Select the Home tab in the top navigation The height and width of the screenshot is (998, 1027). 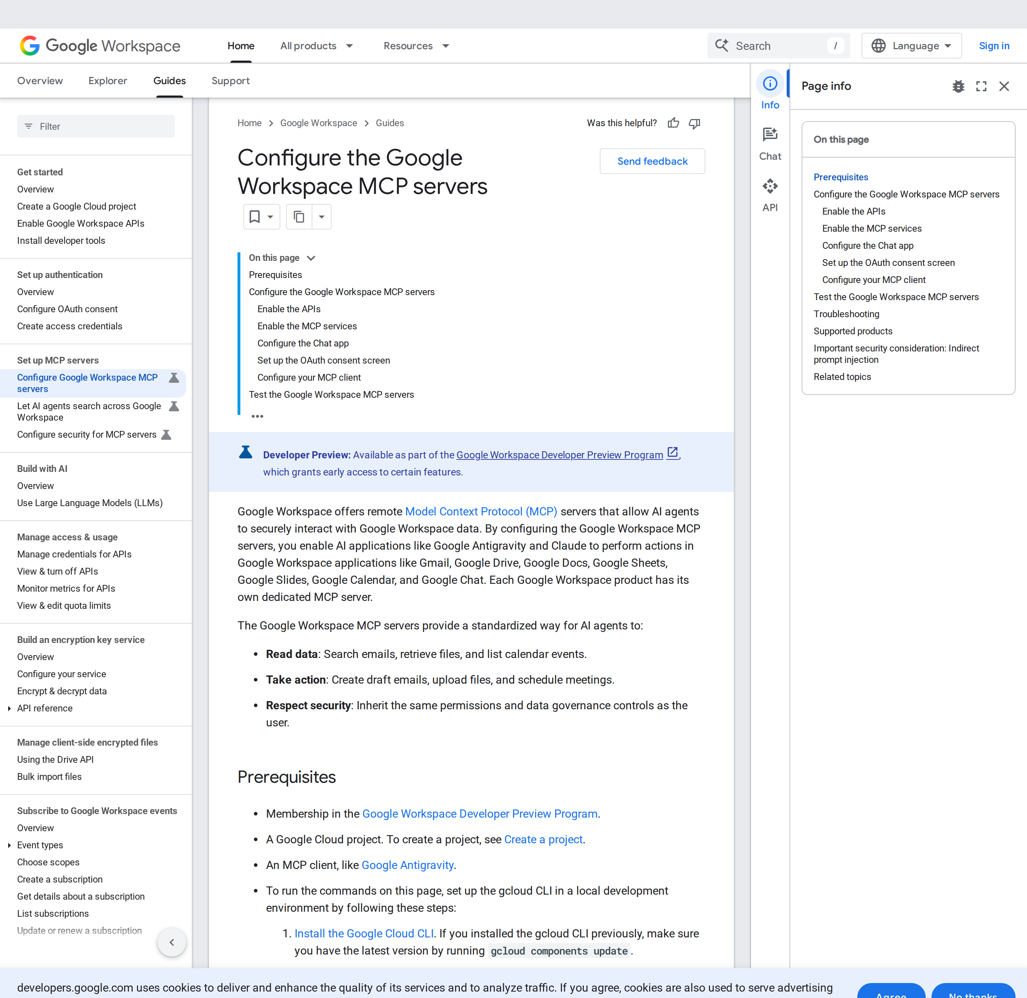coord(241,46)
